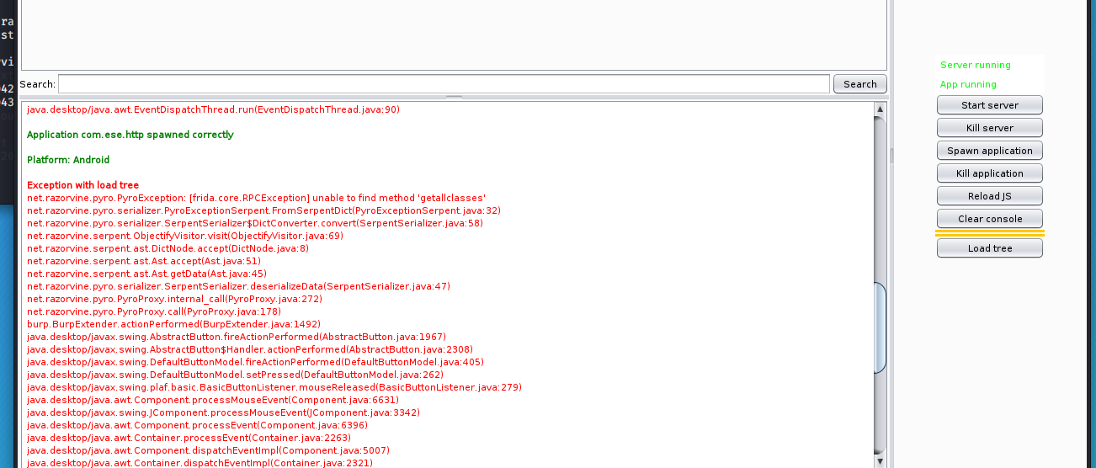
Task: Click the 'Search:' label
Action: 37,84
